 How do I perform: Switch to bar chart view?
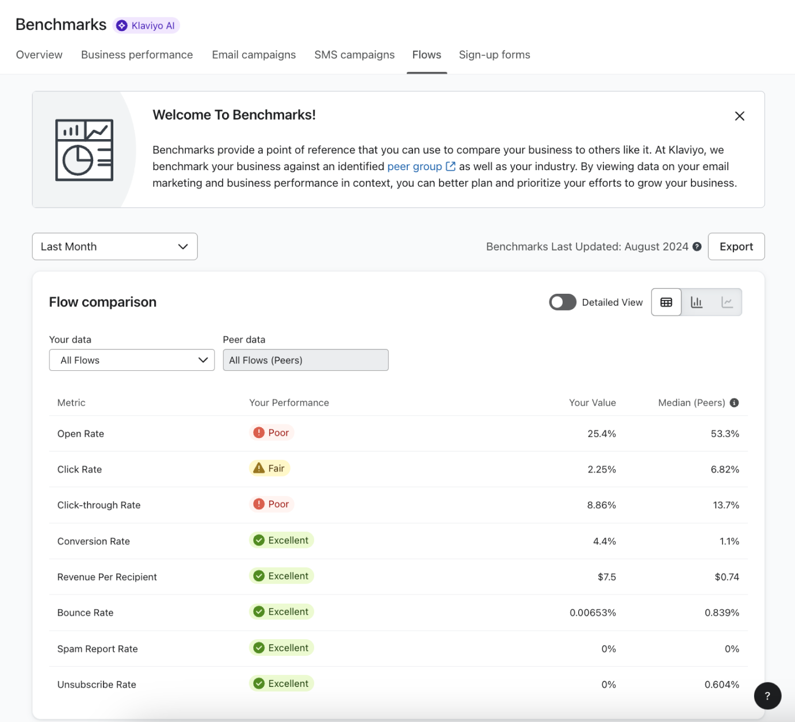click(696, 302)
